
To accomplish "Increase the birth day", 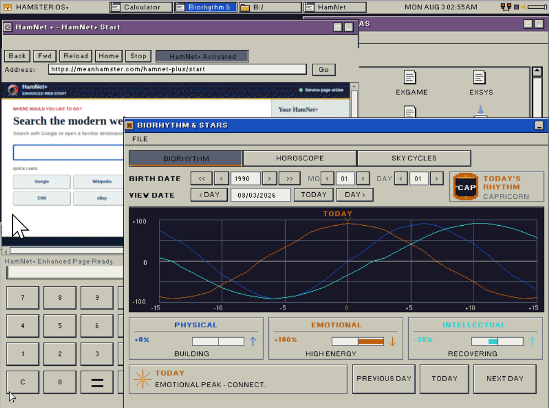I will click(x=437, y=178).
